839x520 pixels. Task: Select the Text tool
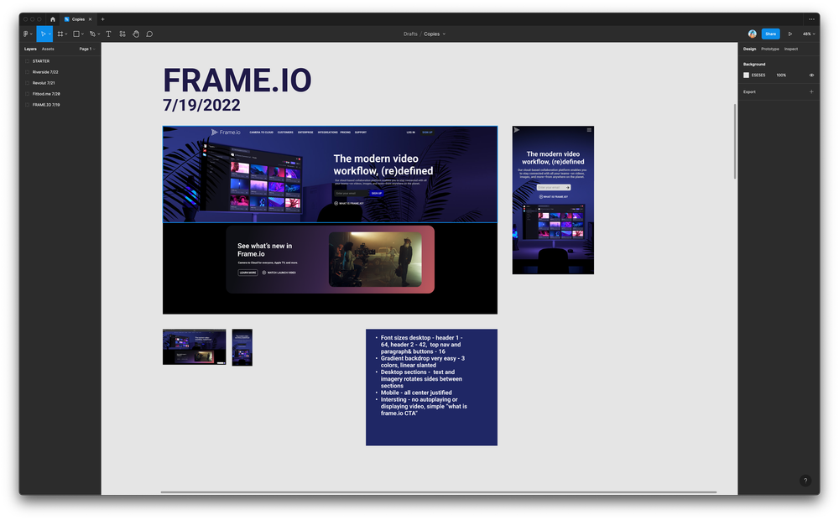pos(108,34)
